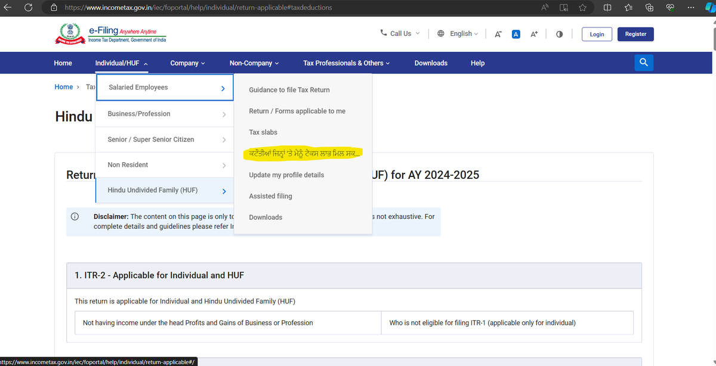Open browser collections icon
The height and width of the screenshot is (366, 716).
point(650,8)
